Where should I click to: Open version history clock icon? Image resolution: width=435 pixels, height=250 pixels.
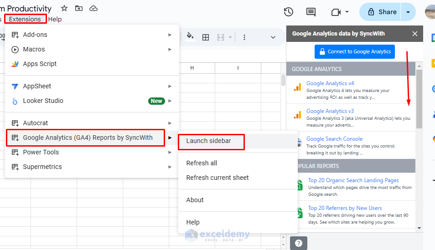pos(289,12)
